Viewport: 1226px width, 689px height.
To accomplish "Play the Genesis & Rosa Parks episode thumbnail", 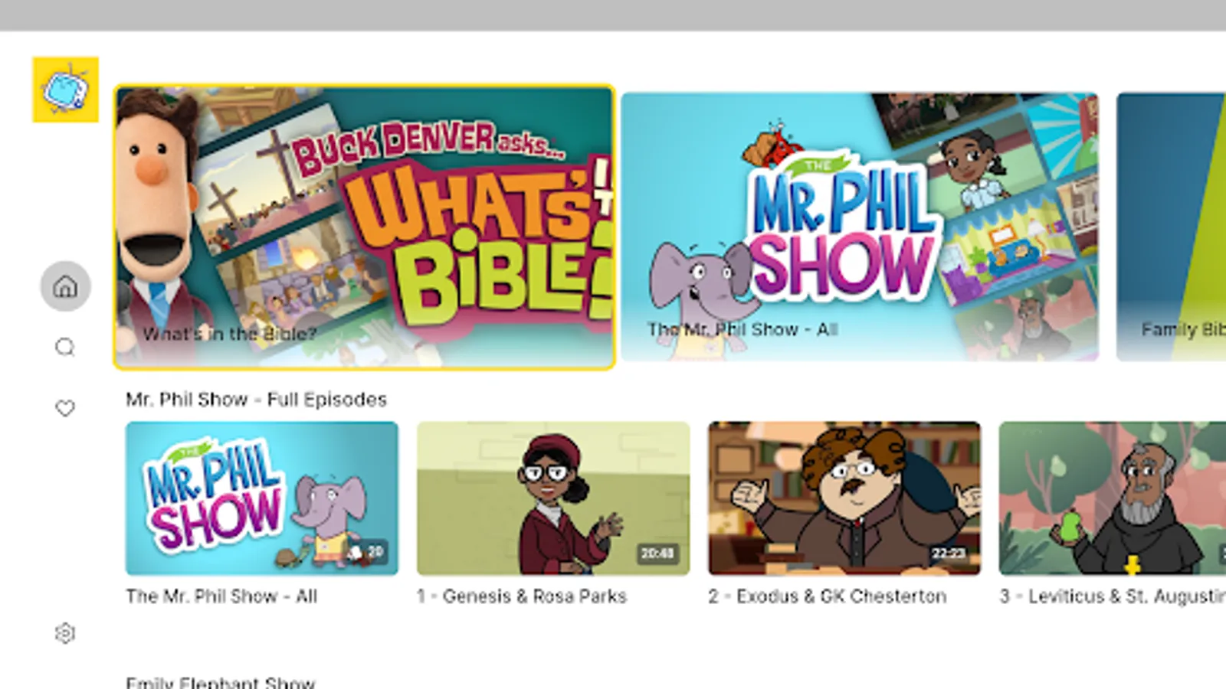I will point(553,498).
